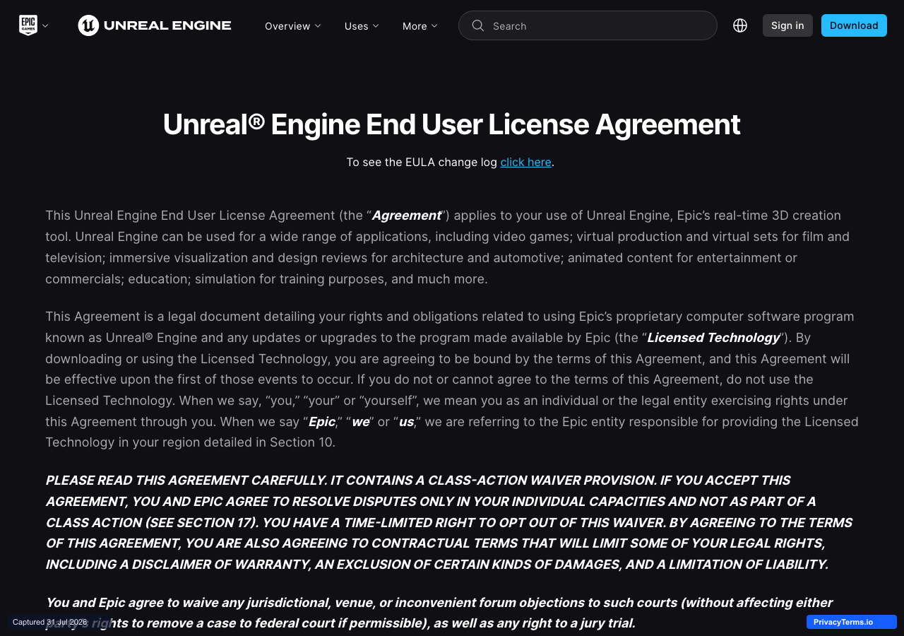Click the "Captured 31 Jul 2026" label

[49, 622]
